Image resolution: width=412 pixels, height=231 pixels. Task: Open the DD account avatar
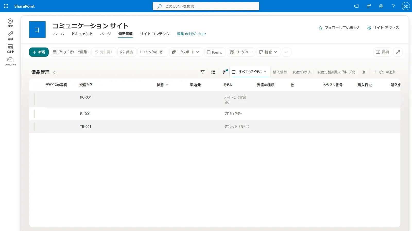coord(406,6)
